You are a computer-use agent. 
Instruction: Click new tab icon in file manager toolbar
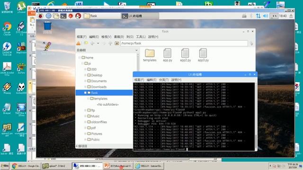86,43
